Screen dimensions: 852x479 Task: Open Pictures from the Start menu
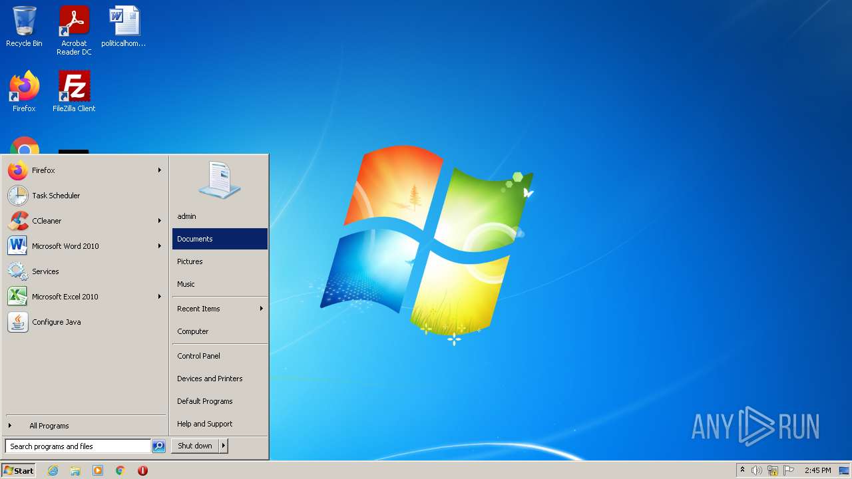click(220, 261)
